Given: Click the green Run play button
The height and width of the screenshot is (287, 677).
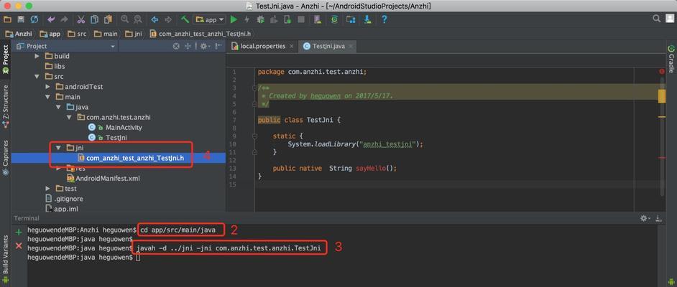Looking at the screenshot, I should (x=234, y=19).
